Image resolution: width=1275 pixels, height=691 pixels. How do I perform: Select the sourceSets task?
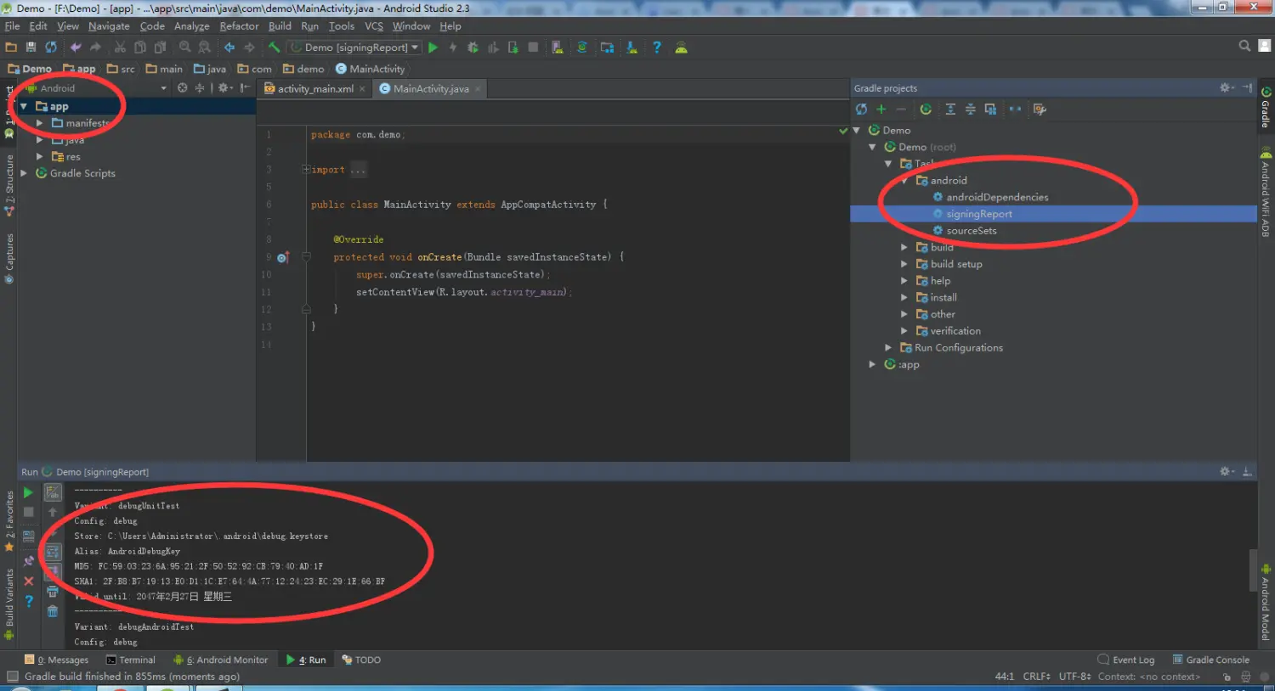pyautogui.click(x=972, y=231)
